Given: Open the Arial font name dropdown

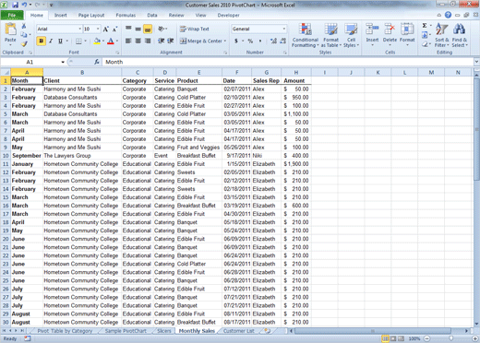Looking at the screenshot, I should [x=79, y=29].
